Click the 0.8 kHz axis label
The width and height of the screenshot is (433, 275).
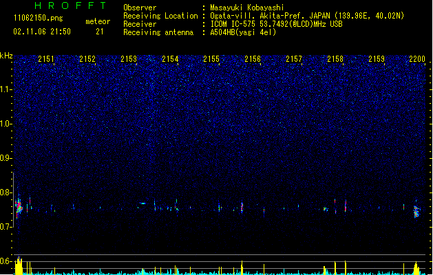pos(6,192)
